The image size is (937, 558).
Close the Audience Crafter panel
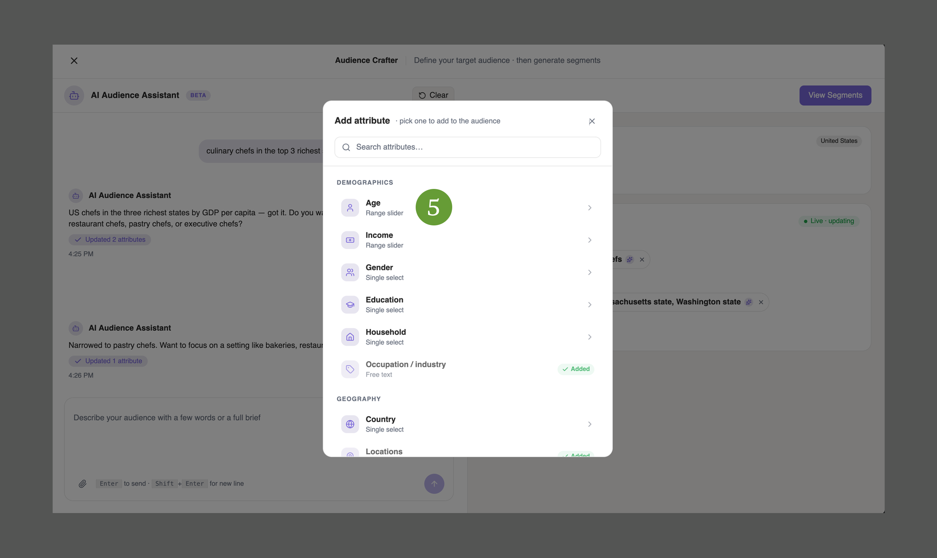pyautogui.click(x=74, y=61)
